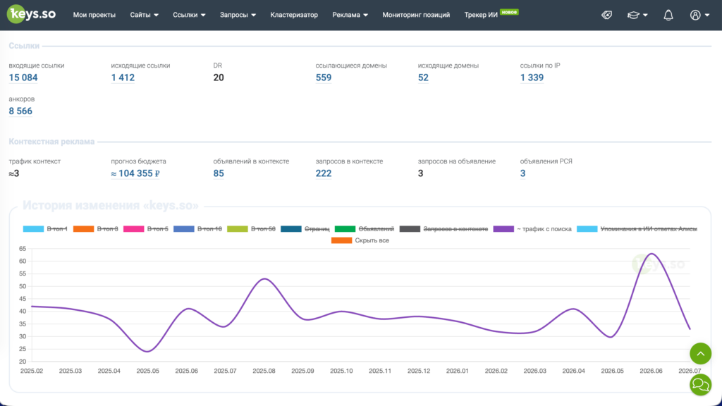Viewport: 722px width, 406px height.
Task: Click the y-axis label 65
Action: click(x=23, y=249)
